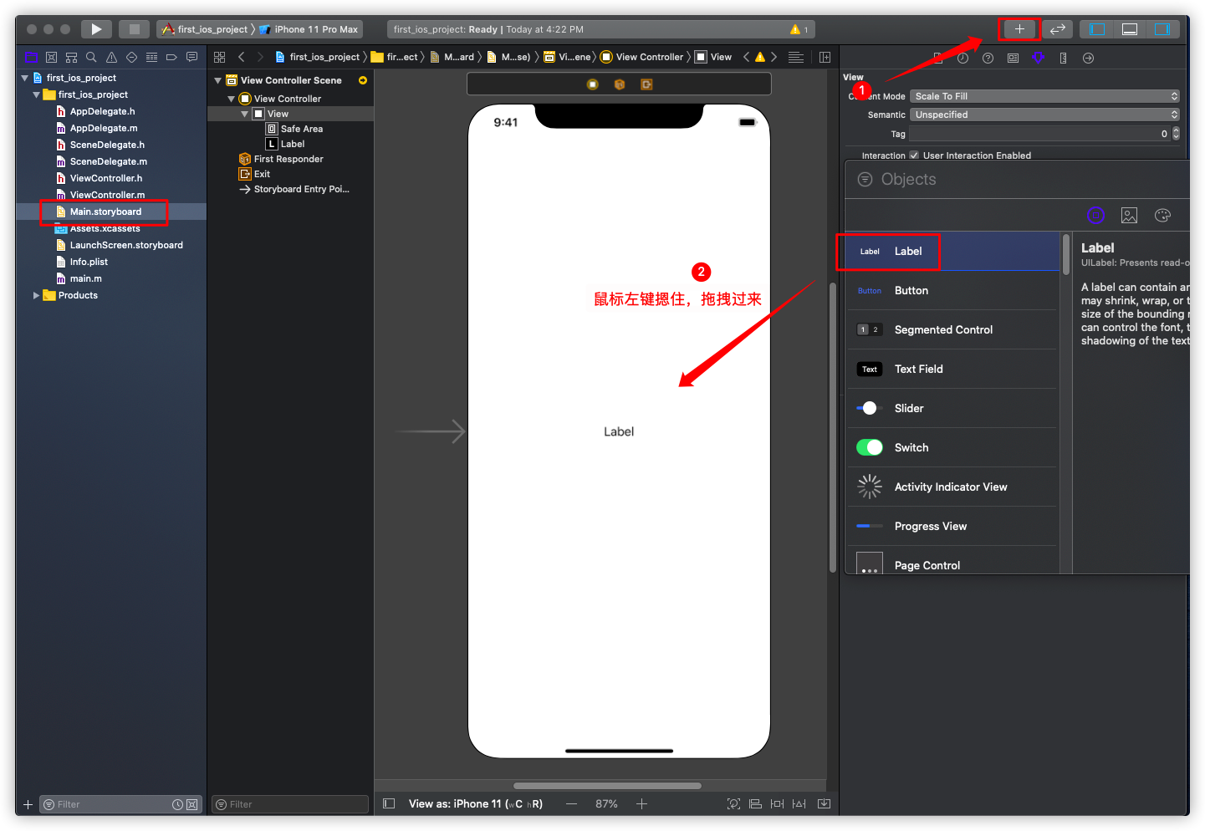Image resolution: width=1205 pixels, height=831 pixels.
Task: Collapse View Controller Scene in outline
Action: pos(218,80)
